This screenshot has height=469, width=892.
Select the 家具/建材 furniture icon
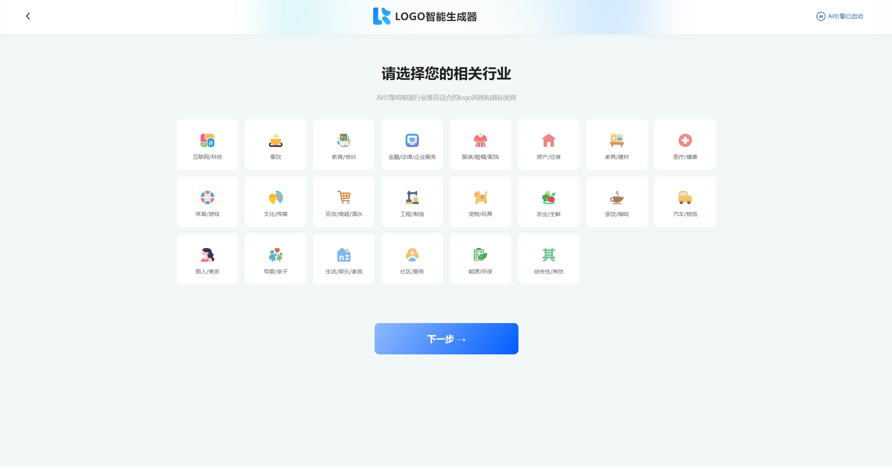[x=617, y=140]
